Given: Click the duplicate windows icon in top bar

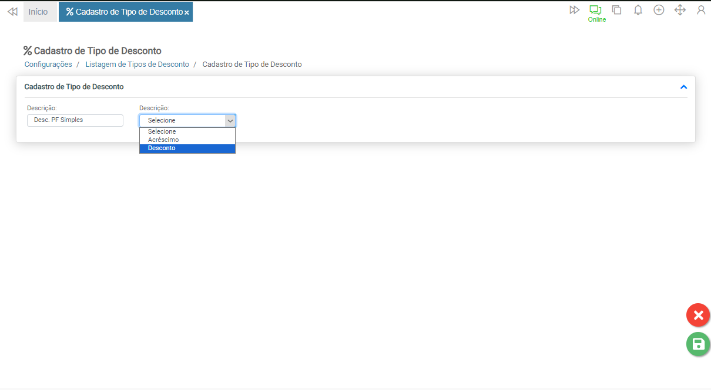Looking at the screenshot, I should [x=616, y=10].
